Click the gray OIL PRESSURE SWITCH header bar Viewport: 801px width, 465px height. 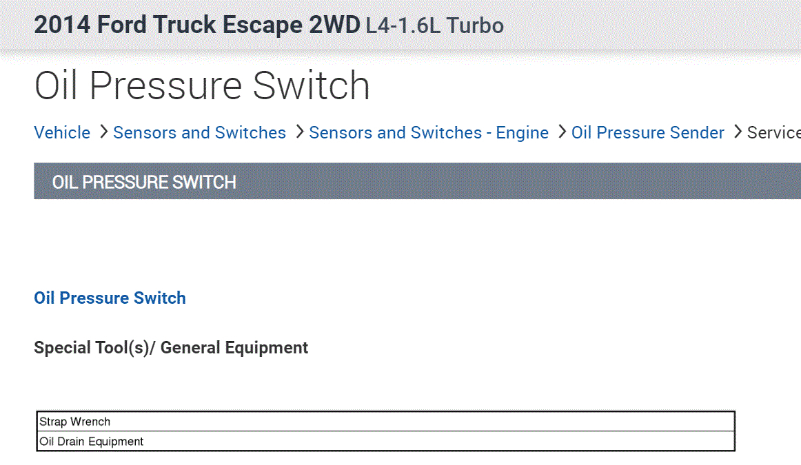[x=414, y=182]
